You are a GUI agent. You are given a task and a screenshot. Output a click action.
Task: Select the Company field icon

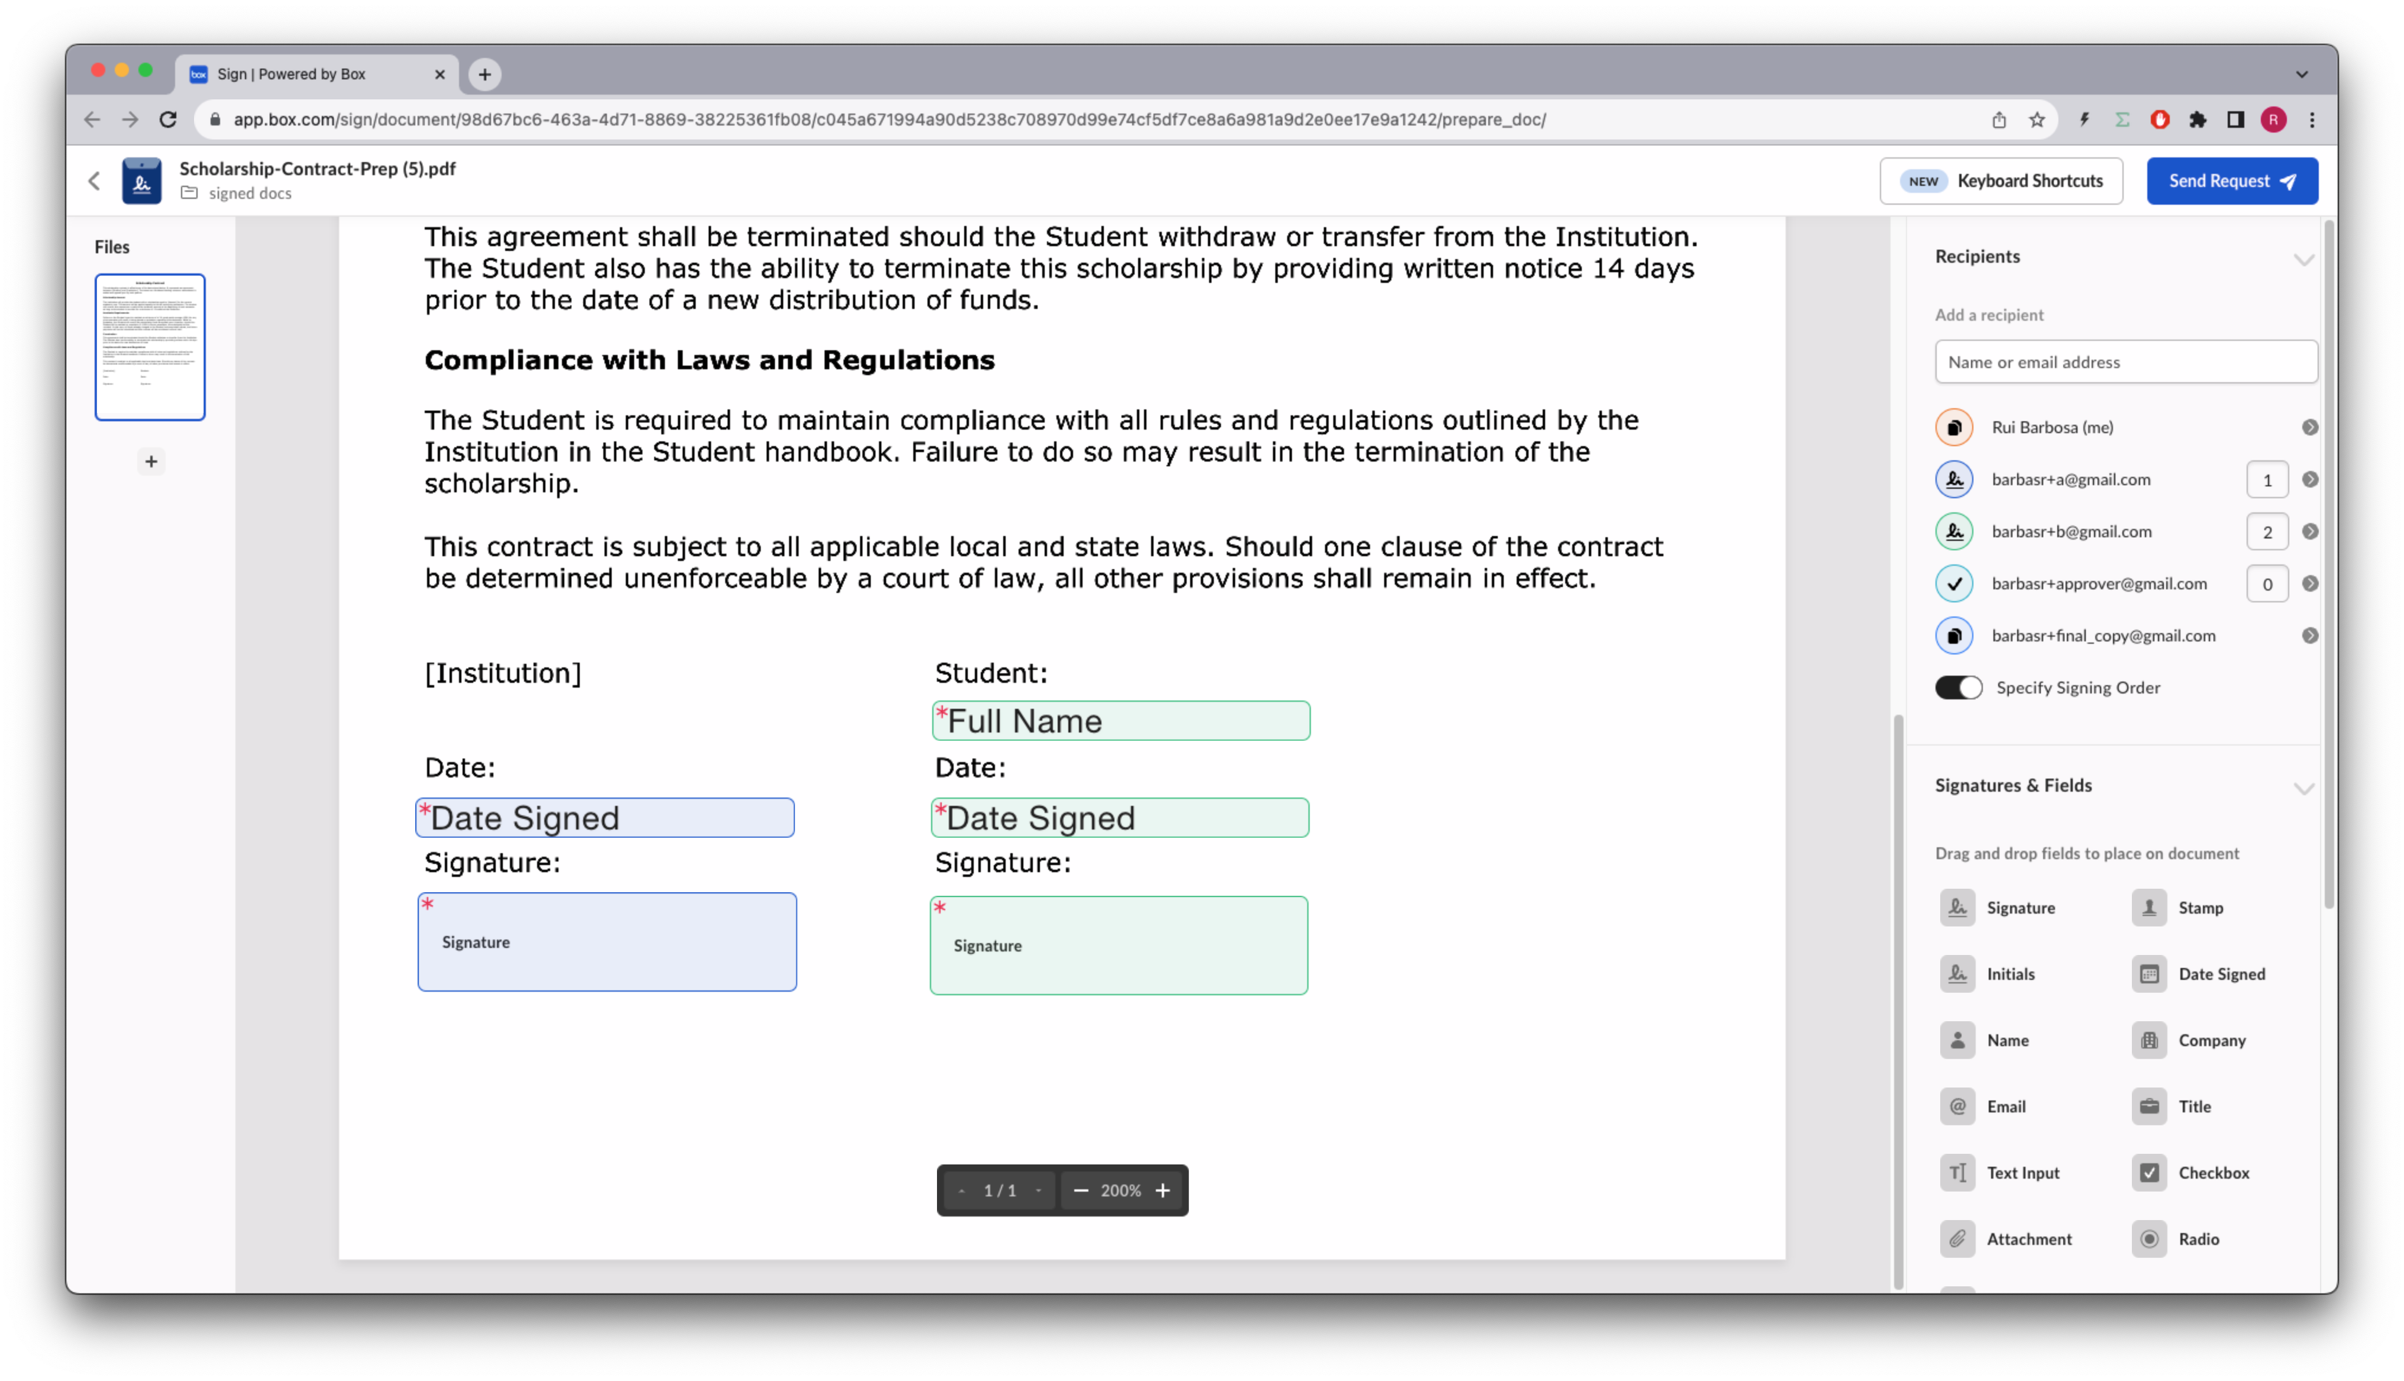pyautogui.click(x=2149, y=1041)
